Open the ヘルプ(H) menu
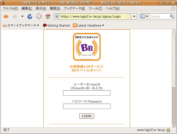Viewport: 177px width, 134px height. pyautogui.click(x=112, y=8)
